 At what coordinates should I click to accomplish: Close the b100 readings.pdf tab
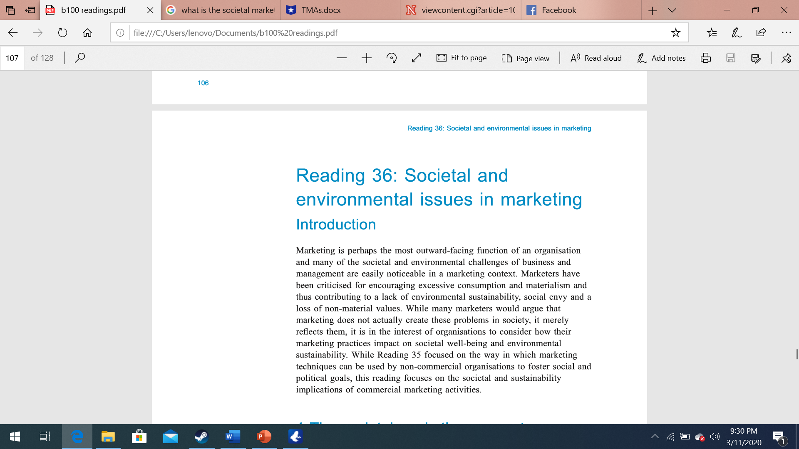pyautogui.click(x=150, y=10)
